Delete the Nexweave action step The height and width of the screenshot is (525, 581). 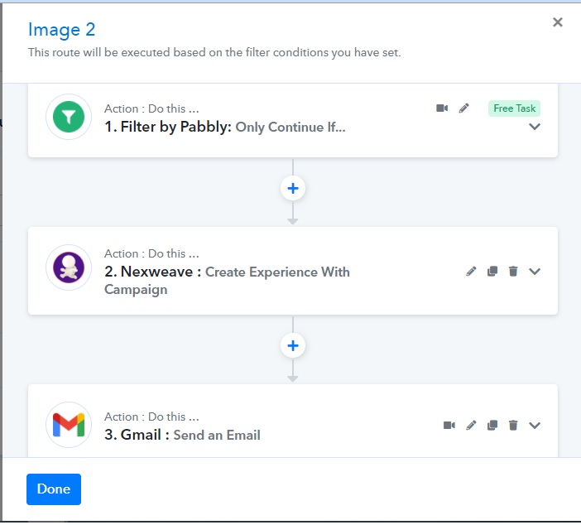[513, 272]
